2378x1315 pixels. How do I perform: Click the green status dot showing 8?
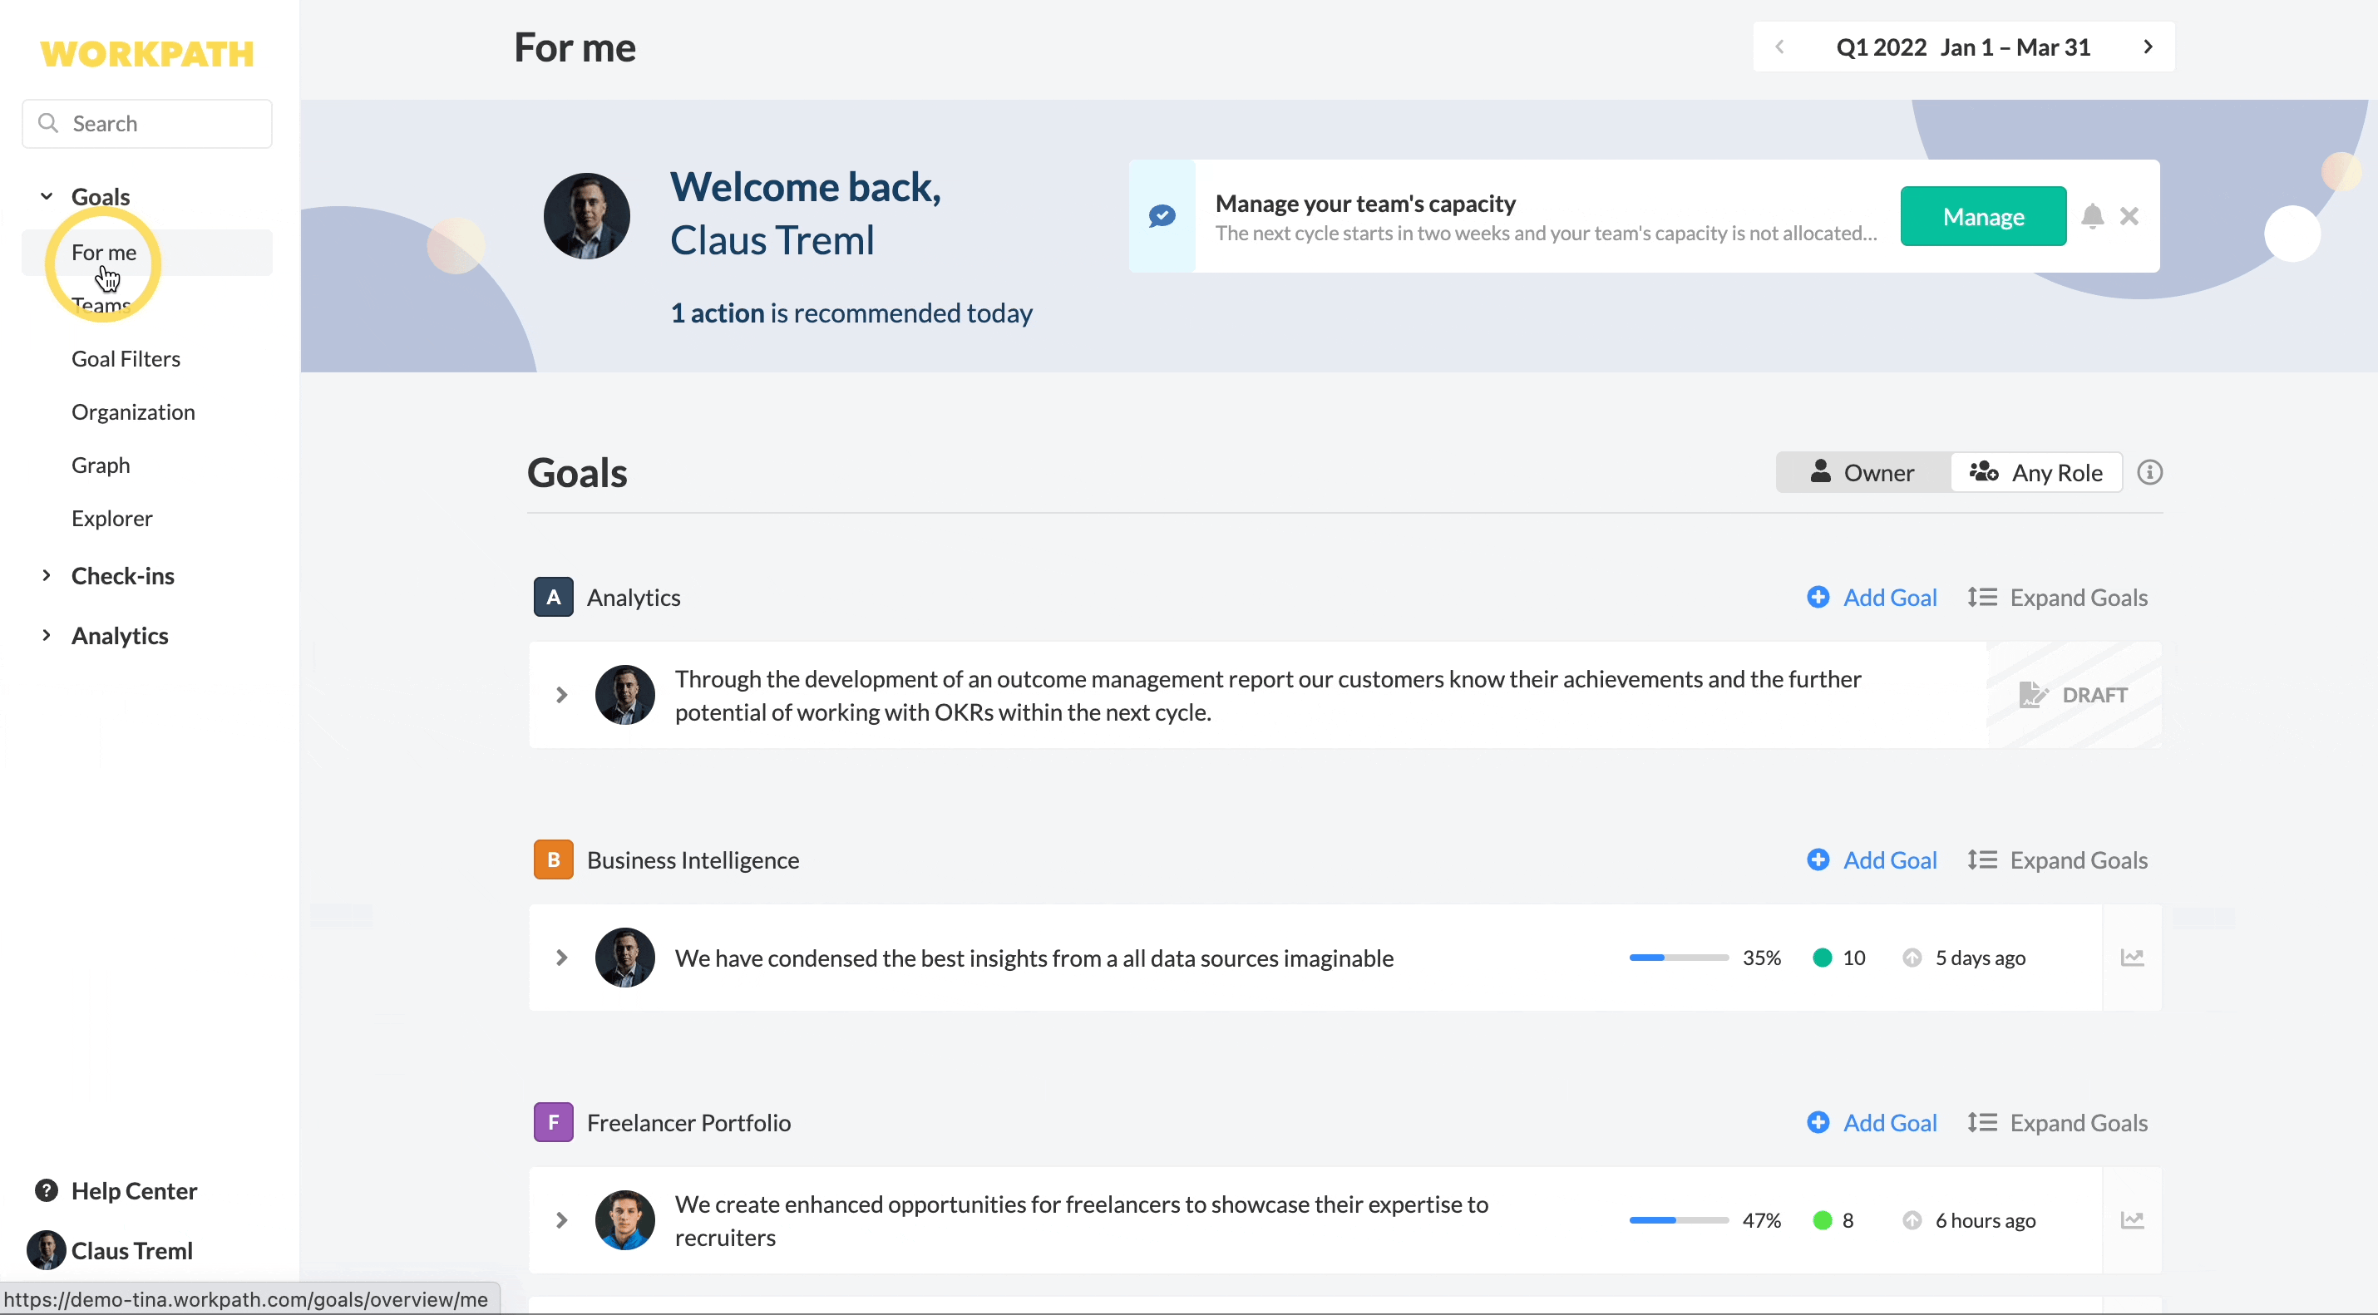point(1823,1220)
